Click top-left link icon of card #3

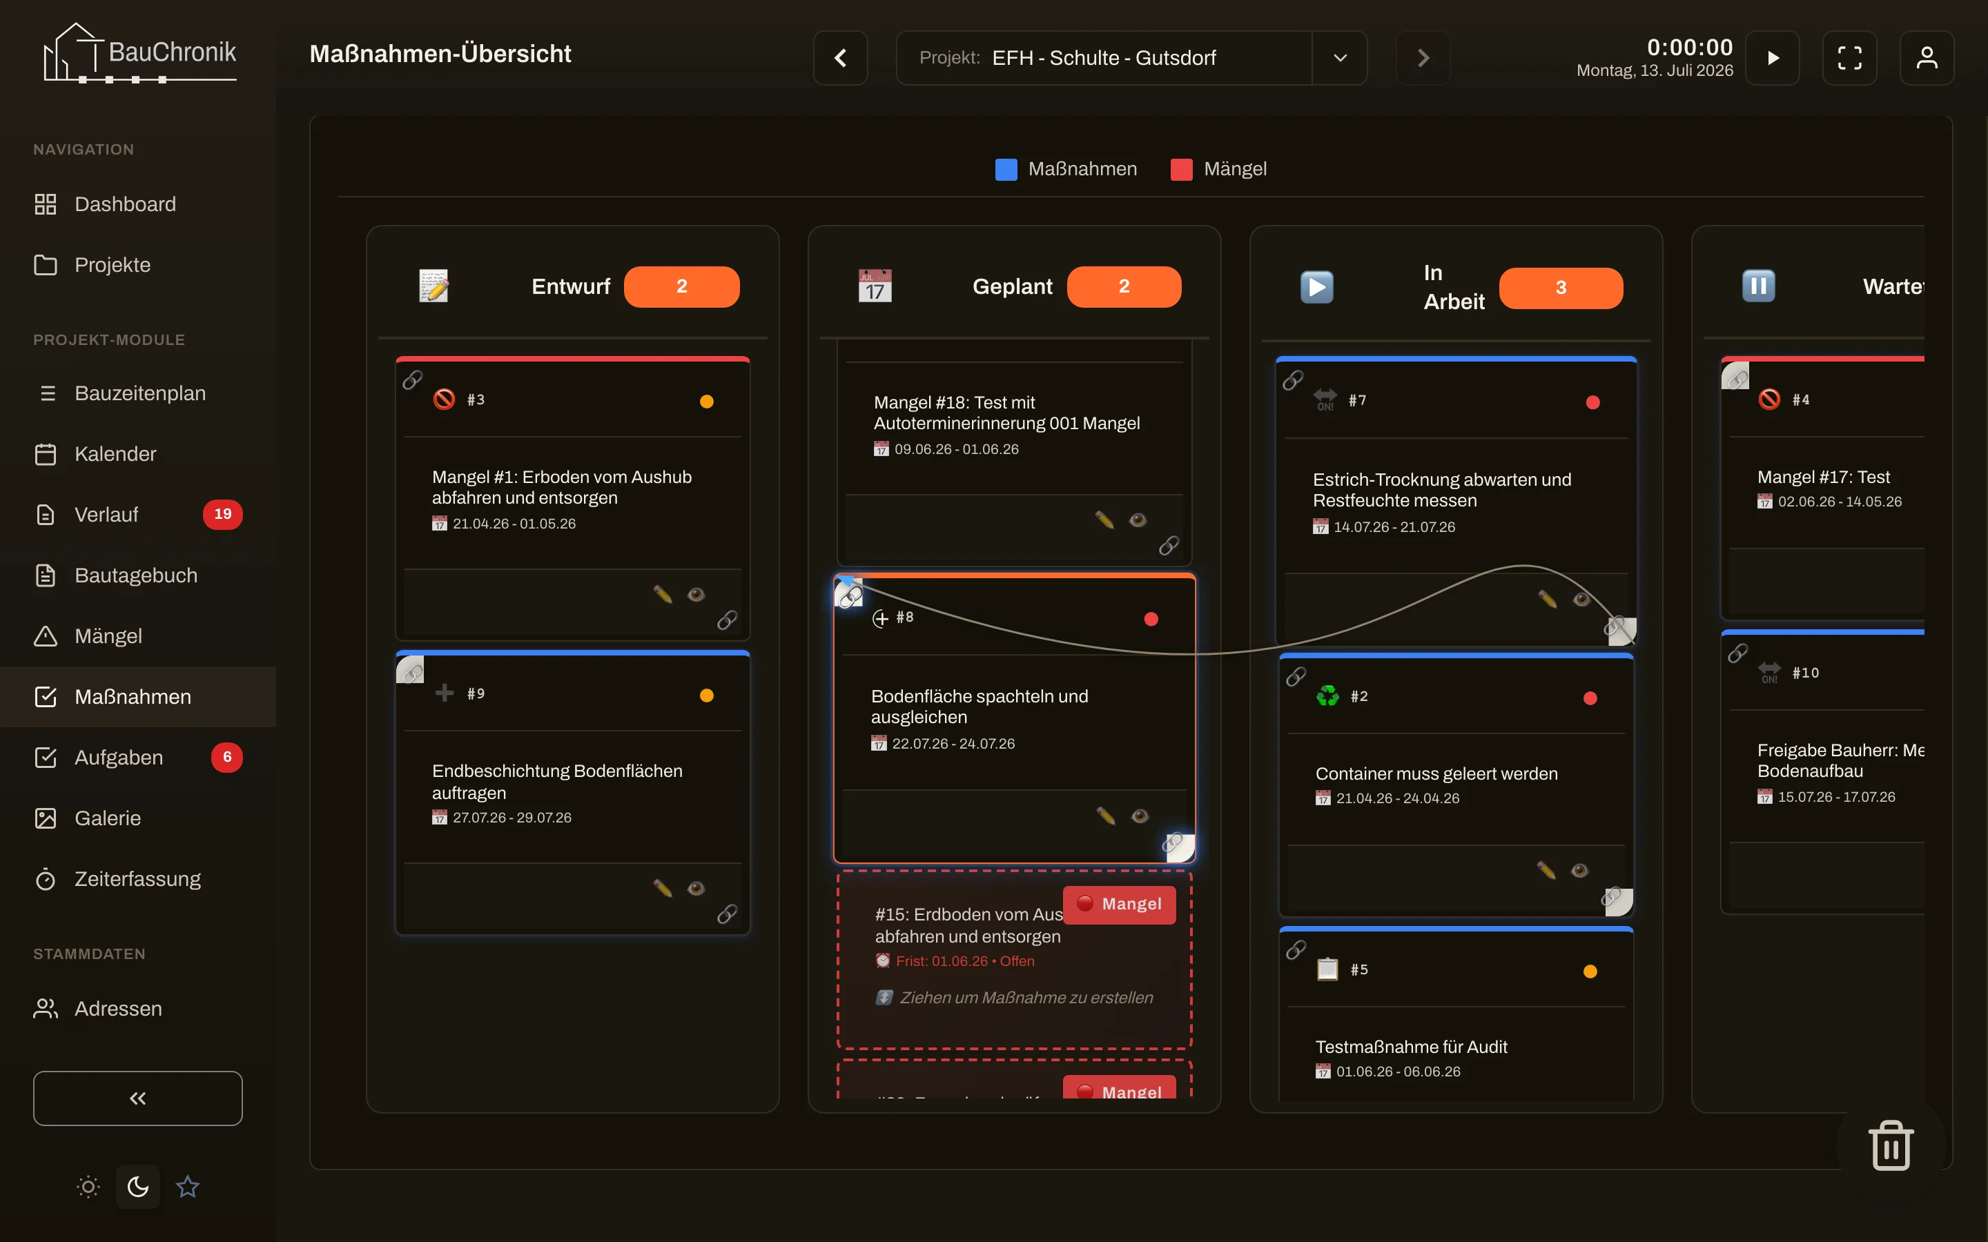(412, 379)
